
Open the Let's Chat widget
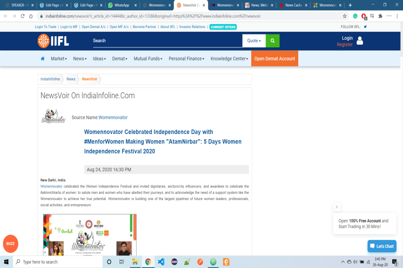click(x=382, y=246)
